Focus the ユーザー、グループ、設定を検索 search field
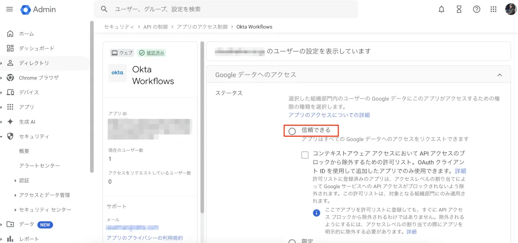This screenshot has height=243, width=518. [226, 9]
